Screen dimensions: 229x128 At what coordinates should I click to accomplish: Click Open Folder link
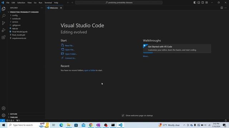coord(71,54)
